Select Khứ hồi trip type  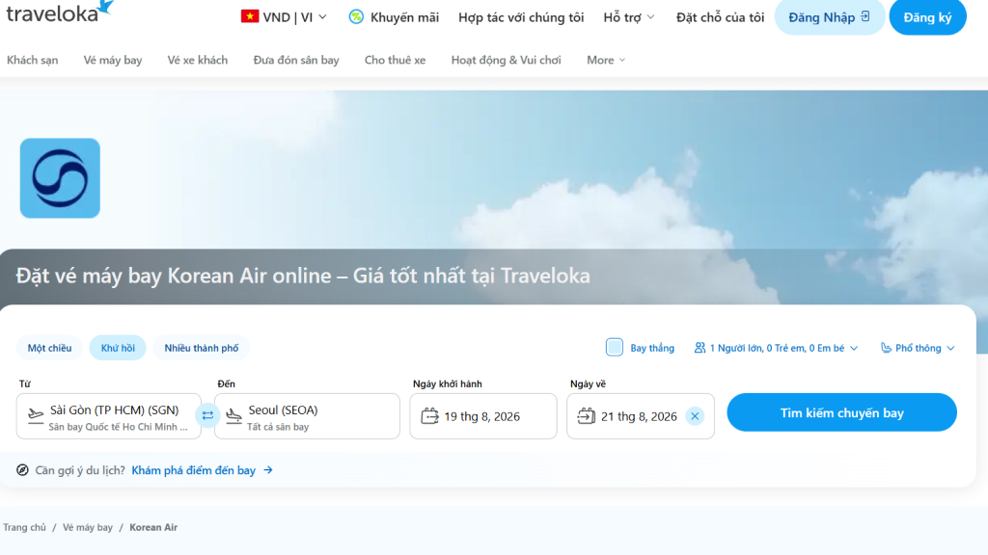point(118,348)
